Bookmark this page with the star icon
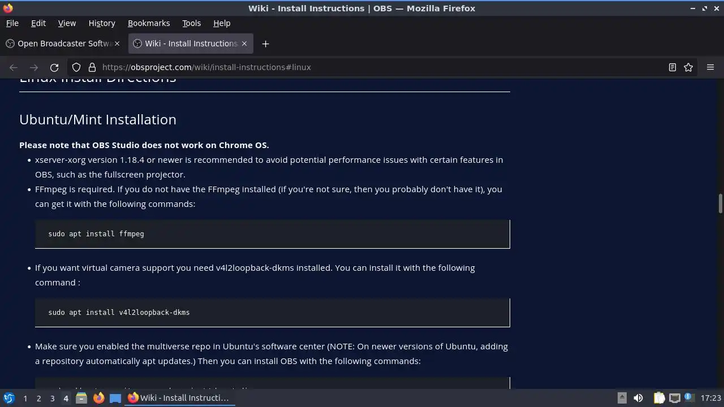The width and height of the screenshot is (724, 407). pos(688,67)
